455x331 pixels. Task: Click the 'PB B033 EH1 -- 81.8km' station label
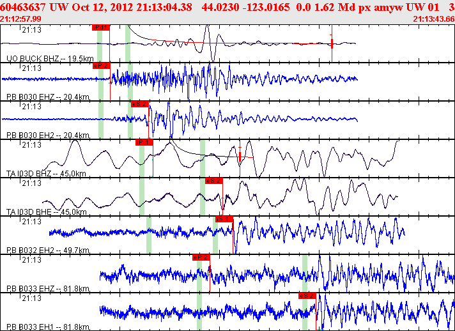point(48,327)
